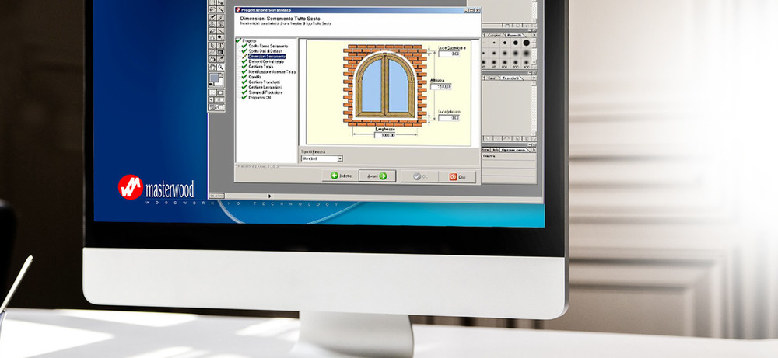
Task: Select the Airbrush tool
Action: [212, 17]
